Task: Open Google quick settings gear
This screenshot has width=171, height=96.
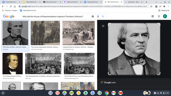Action: [153, 16]
